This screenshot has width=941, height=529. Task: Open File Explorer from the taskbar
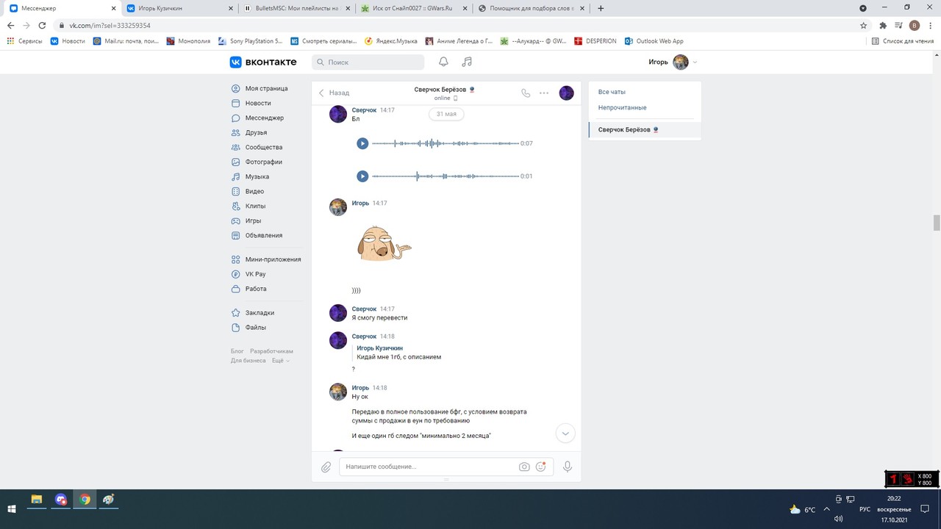36,500
